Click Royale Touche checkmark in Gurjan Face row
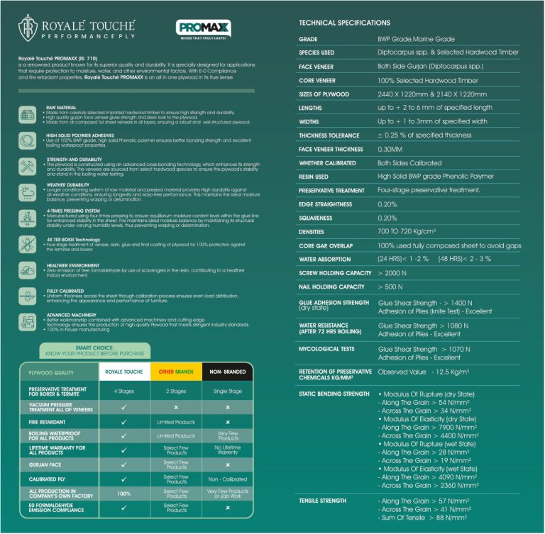 pos(124,465)
